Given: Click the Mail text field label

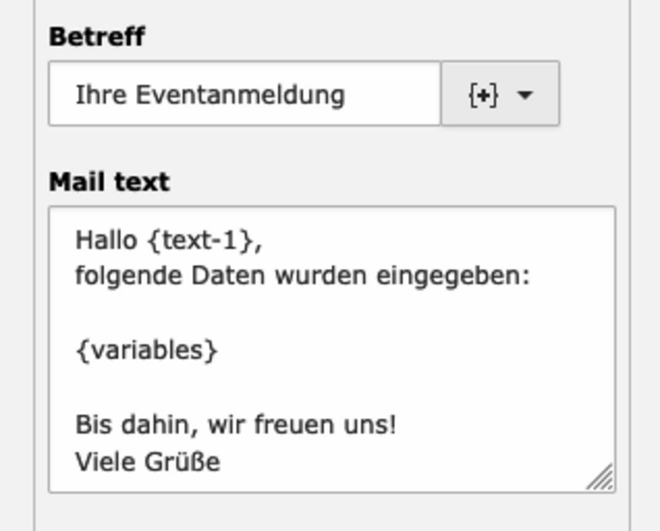Looking at the screenshot, I should pyautogui.click(x=109, y=182).
